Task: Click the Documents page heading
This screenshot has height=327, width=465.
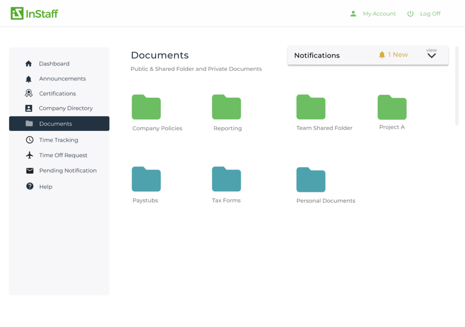Action: [x=160, y=55]
